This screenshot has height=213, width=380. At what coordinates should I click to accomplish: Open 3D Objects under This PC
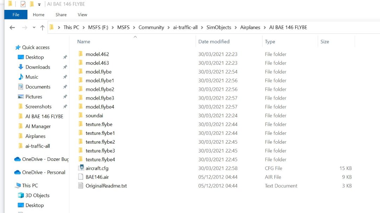coord(37,195)
